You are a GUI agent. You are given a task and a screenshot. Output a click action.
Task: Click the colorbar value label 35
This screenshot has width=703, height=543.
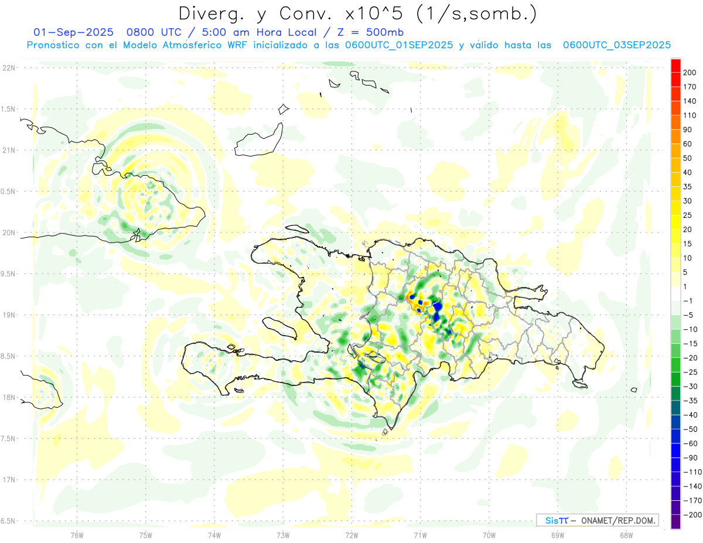point(688,187)
